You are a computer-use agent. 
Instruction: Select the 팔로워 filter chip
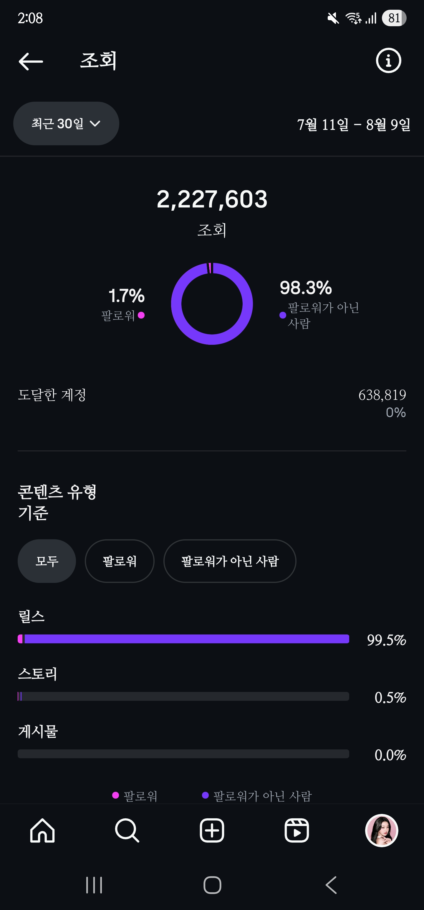point(119,561)
